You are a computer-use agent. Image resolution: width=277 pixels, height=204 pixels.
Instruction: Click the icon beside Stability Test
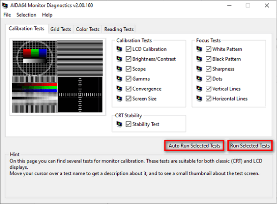[x=119, y=124]
